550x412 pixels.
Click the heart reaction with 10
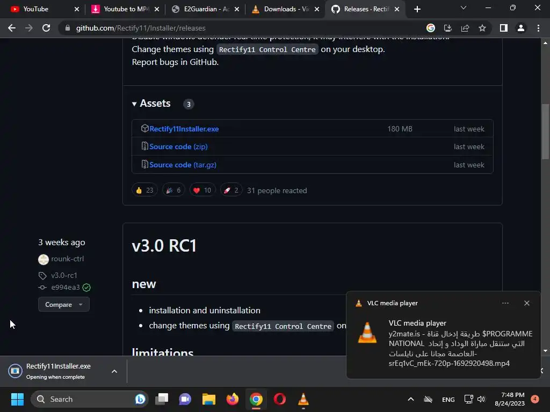[x=202, y=190]
